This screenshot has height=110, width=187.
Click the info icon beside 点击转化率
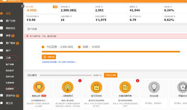click(174, 16)
